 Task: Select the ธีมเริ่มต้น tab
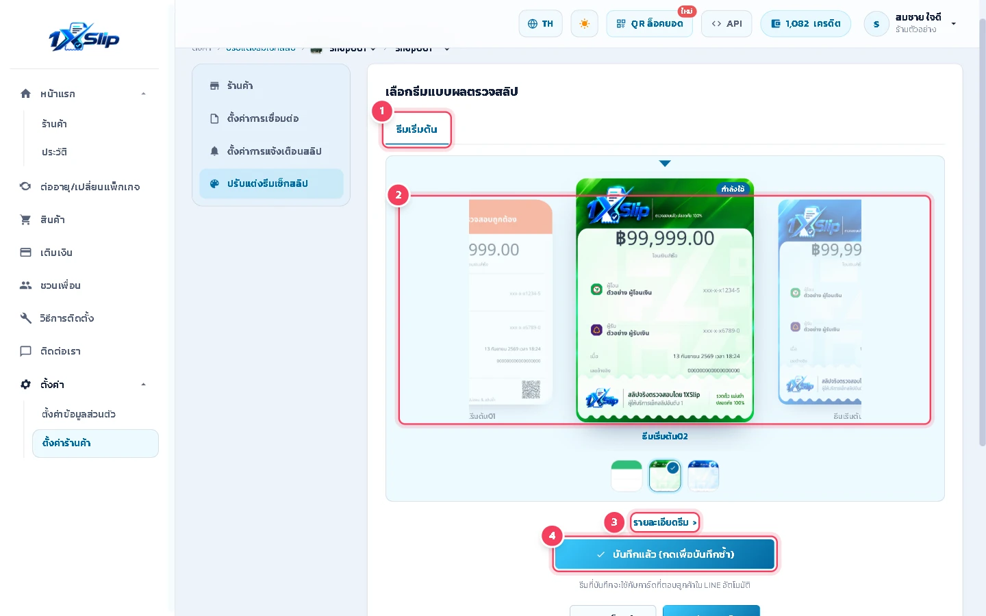click(x=416, y=129)
